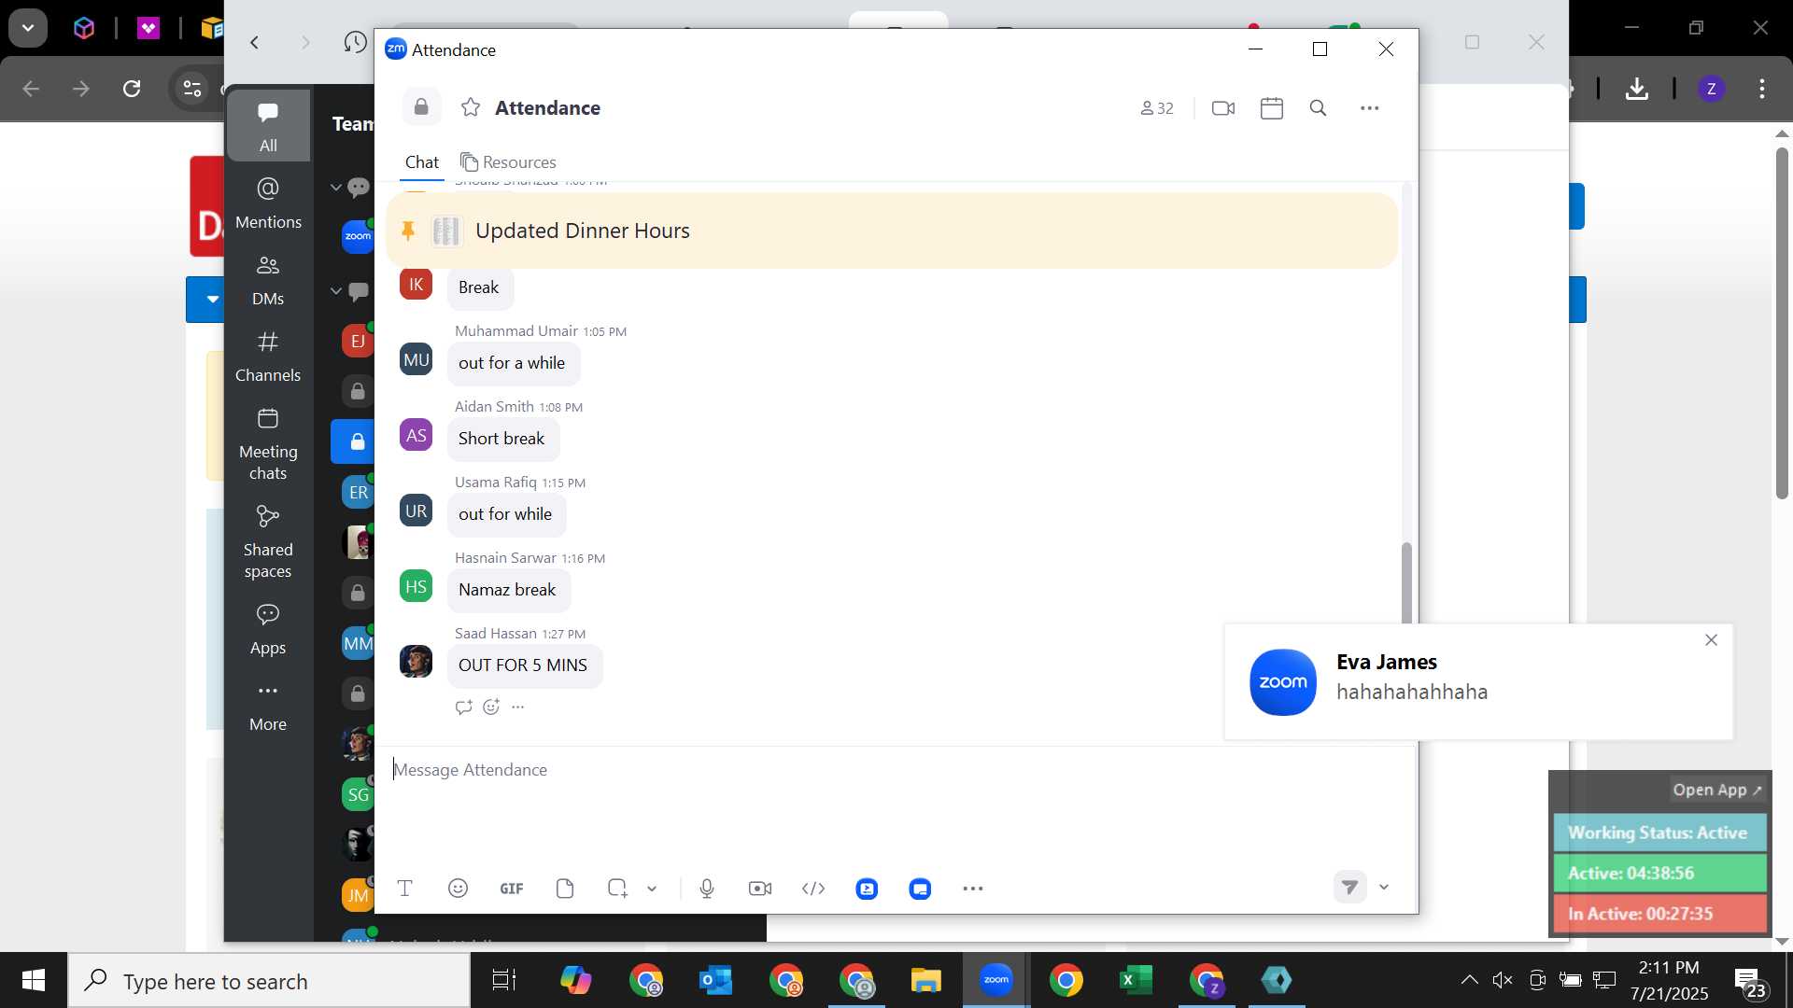The width and height of the screenshot is (1793, 1008).
Task: Collapse the second chat list section chevron
Action: 336,290
